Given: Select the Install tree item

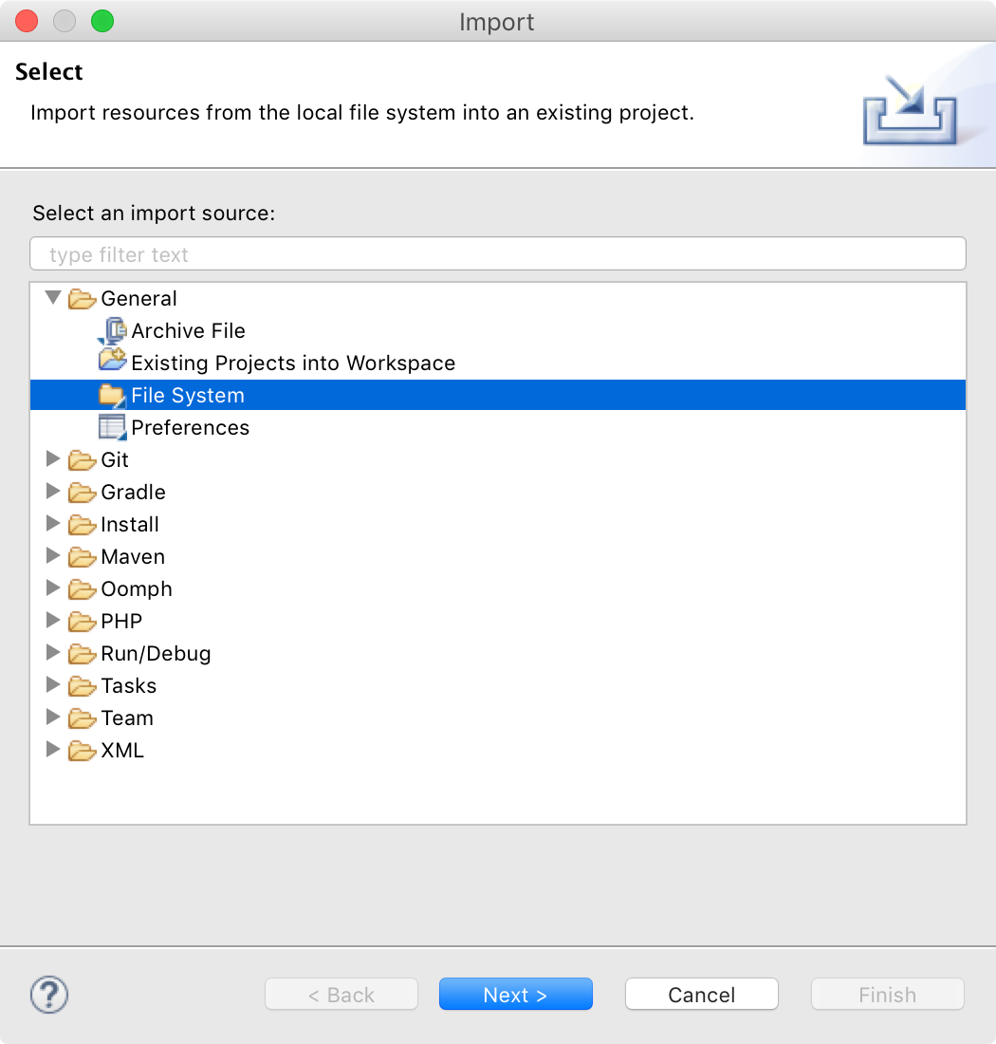Looking at the screenshot, I should (x=130, y=524).
